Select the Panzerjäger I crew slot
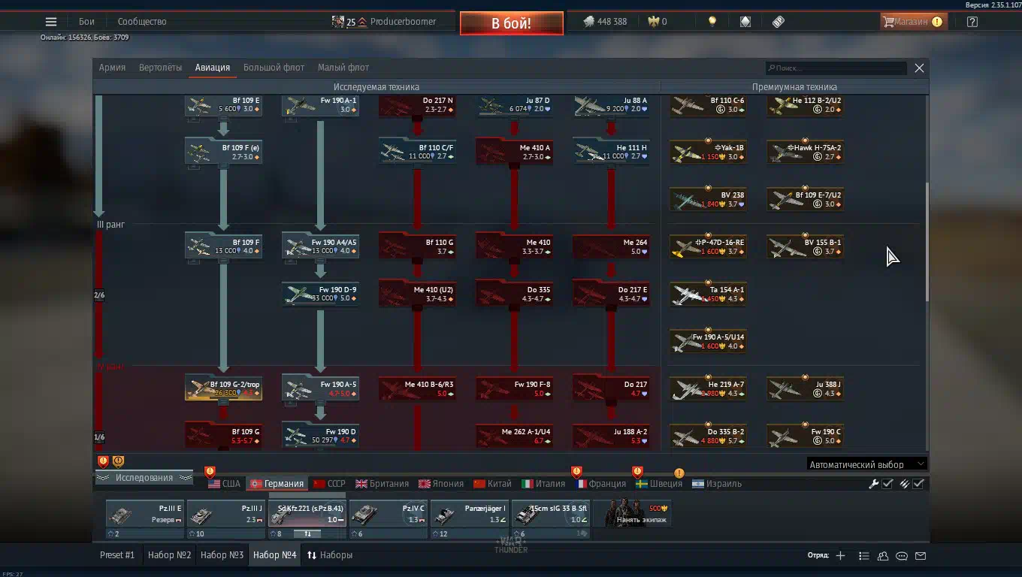This screenshot has width=1022, height=577. (470, 520)
